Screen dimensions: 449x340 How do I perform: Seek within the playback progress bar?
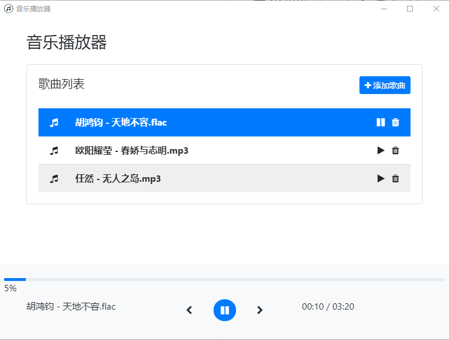coord(225,279)
